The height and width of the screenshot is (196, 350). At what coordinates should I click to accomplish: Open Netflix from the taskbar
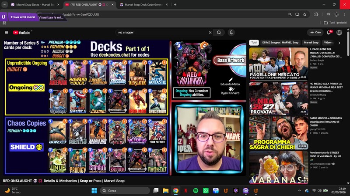click(185, 191)
